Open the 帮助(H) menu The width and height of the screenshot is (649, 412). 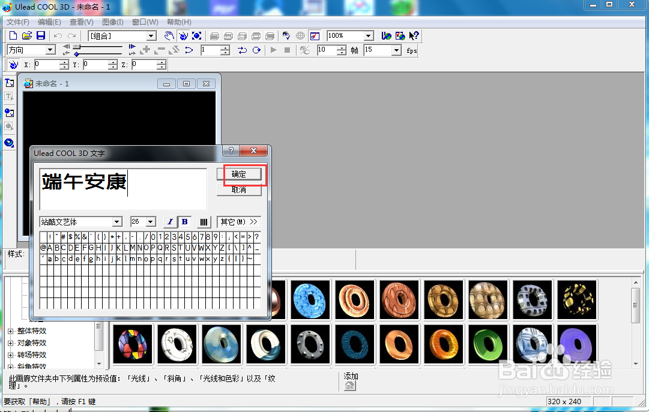[179, 22]
